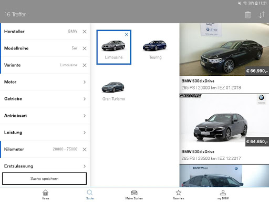Open the € 64.650 BMW 530d listing photo
The width and height of the screenshot is (269, 202).
[x=224, y=120]
